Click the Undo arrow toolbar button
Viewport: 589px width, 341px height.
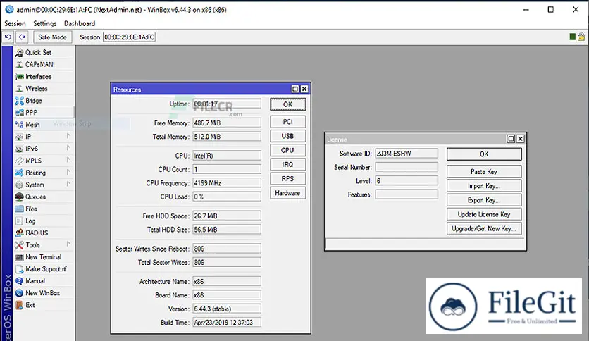click(x=8, y=37)
